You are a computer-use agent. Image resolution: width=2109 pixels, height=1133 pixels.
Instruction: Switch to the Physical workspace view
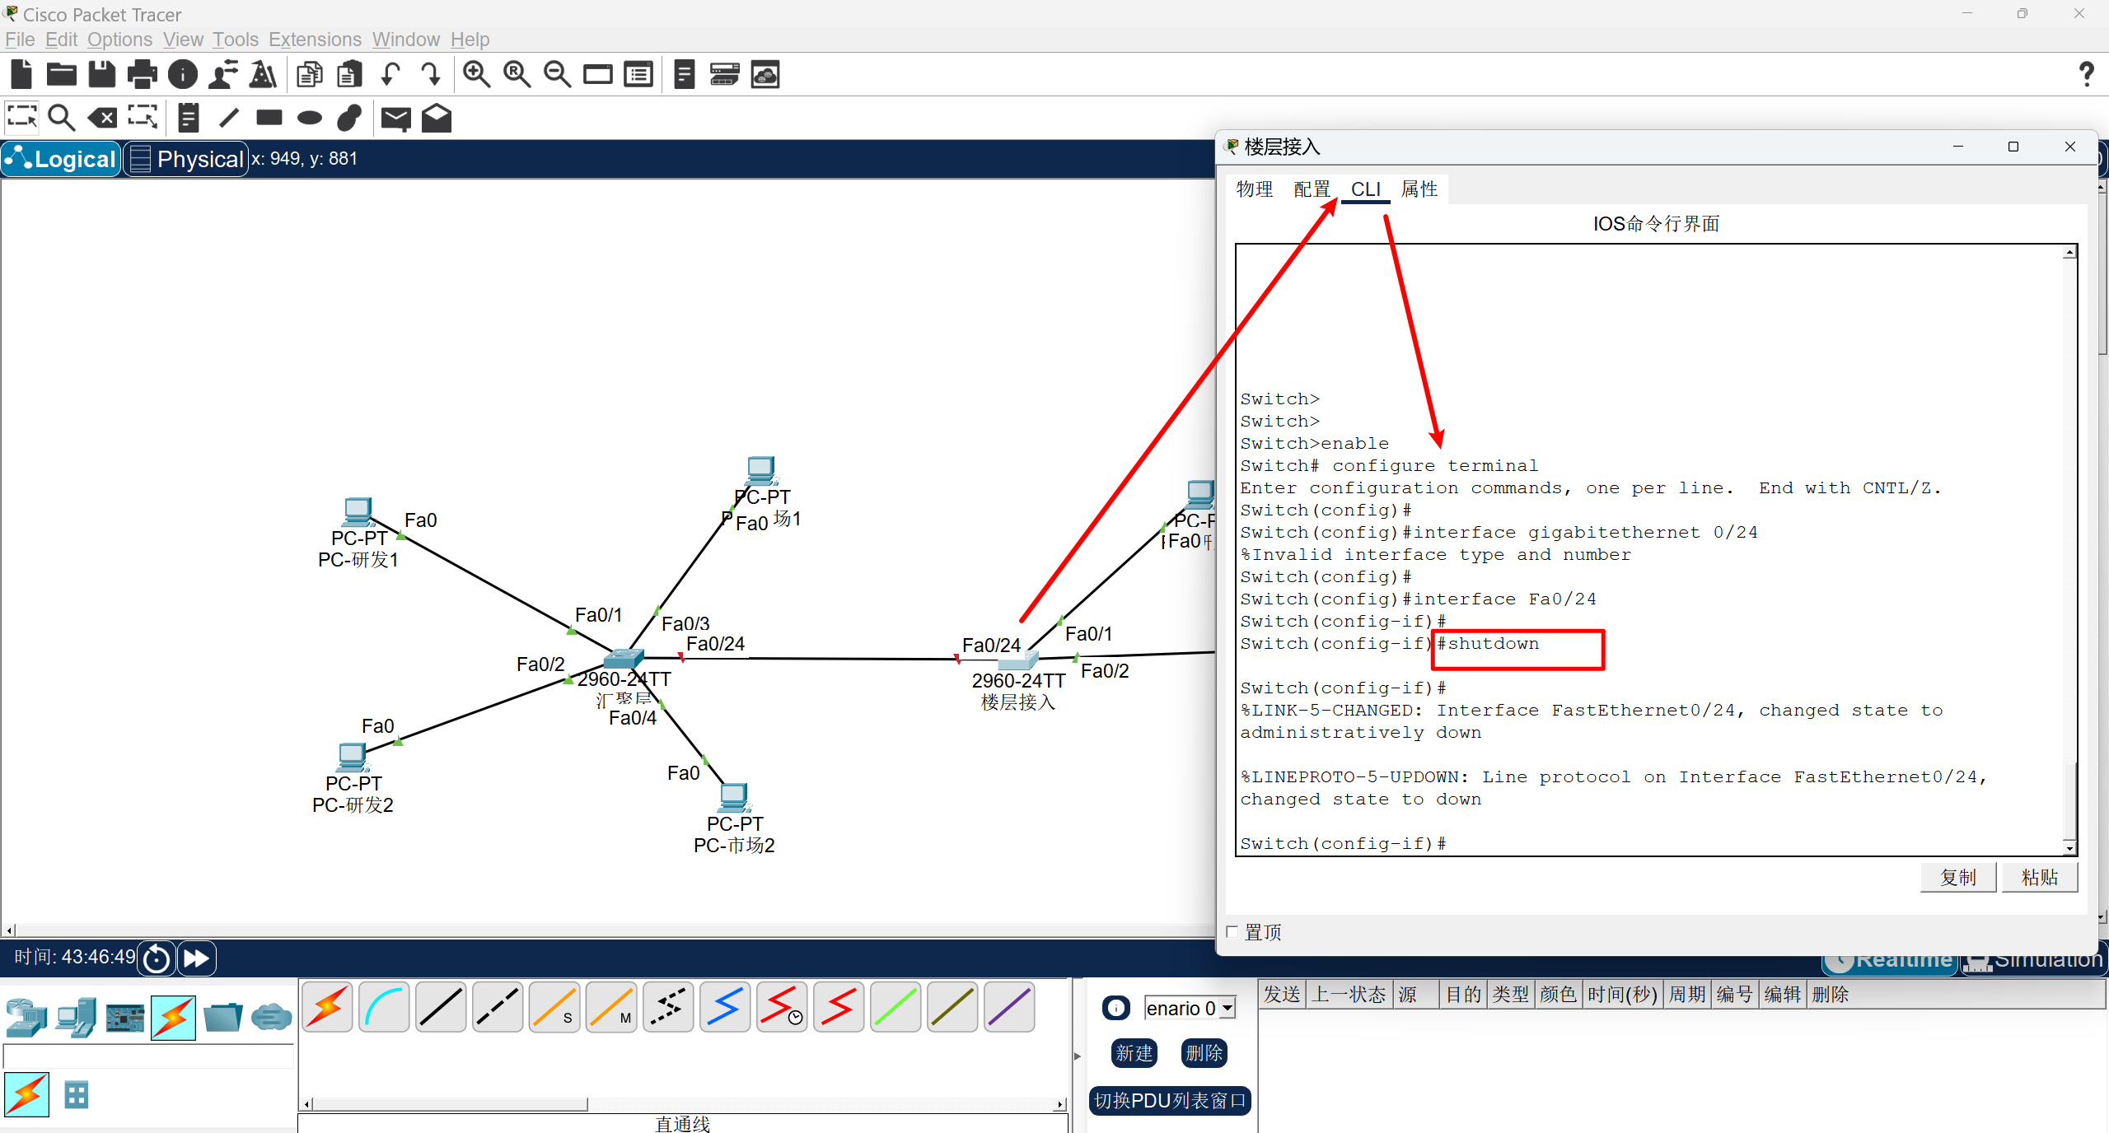pyautogui.click(x=186, y=159)
